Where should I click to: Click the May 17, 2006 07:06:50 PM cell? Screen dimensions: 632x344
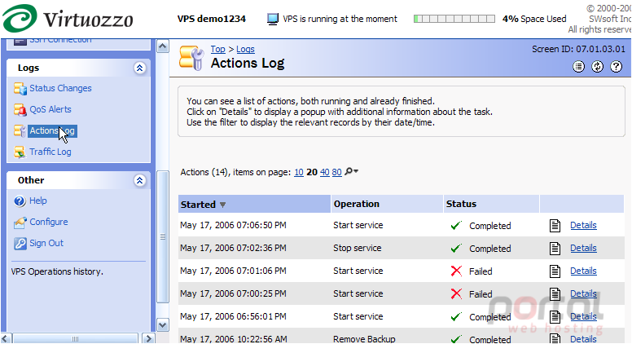pos(234,226)
